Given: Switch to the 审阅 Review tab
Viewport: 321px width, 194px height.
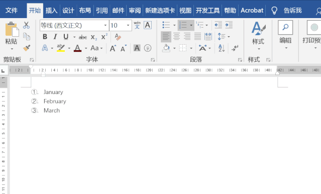Looking at the screenshot, I should 135,10.
